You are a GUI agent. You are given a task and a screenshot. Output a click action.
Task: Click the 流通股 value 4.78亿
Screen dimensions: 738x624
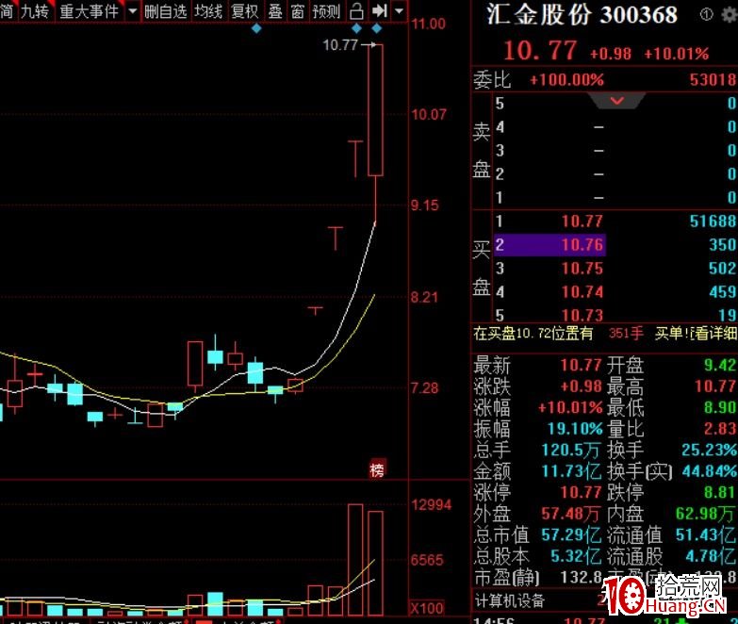tap(711, 556)
